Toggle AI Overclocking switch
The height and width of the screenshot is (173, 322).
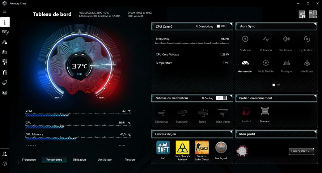pos(221,26)
